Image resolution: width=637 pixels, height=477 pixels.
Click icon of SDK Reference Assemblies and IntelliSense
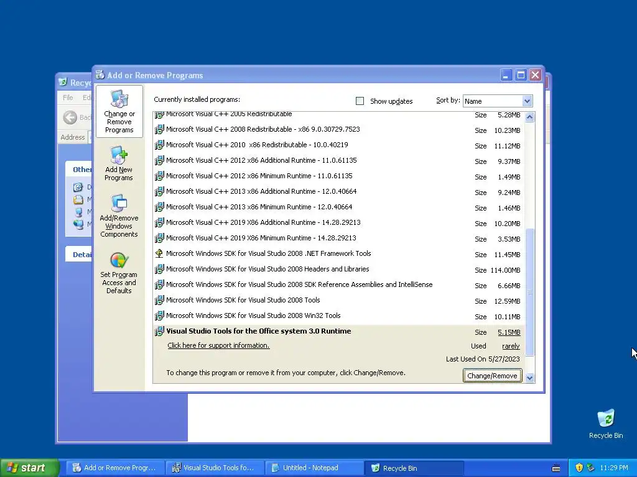click(x=159, y=284)
